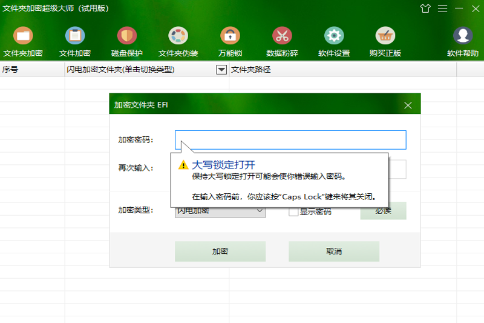This screenshot has height=323, width=484.
Task: Focus the 加密密码 password input field
Action: click(x=290, y=140)
